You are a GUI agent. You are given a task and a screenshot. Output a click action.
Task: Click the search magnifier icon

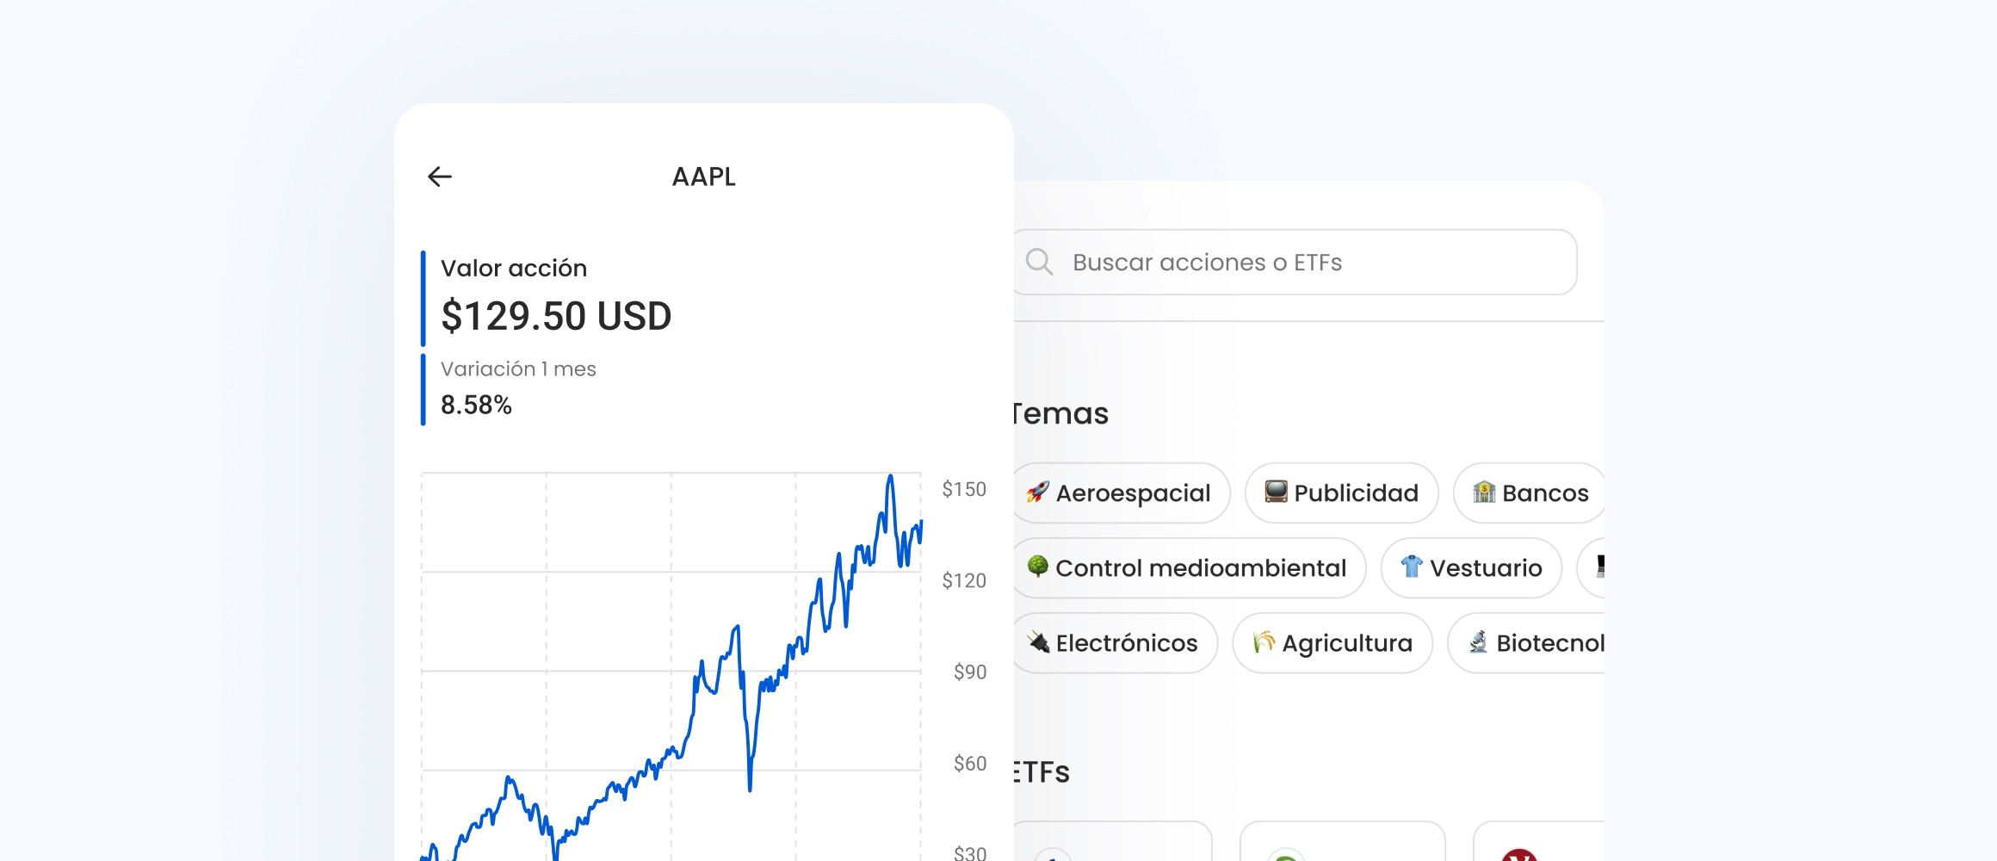pos(1042,262)
